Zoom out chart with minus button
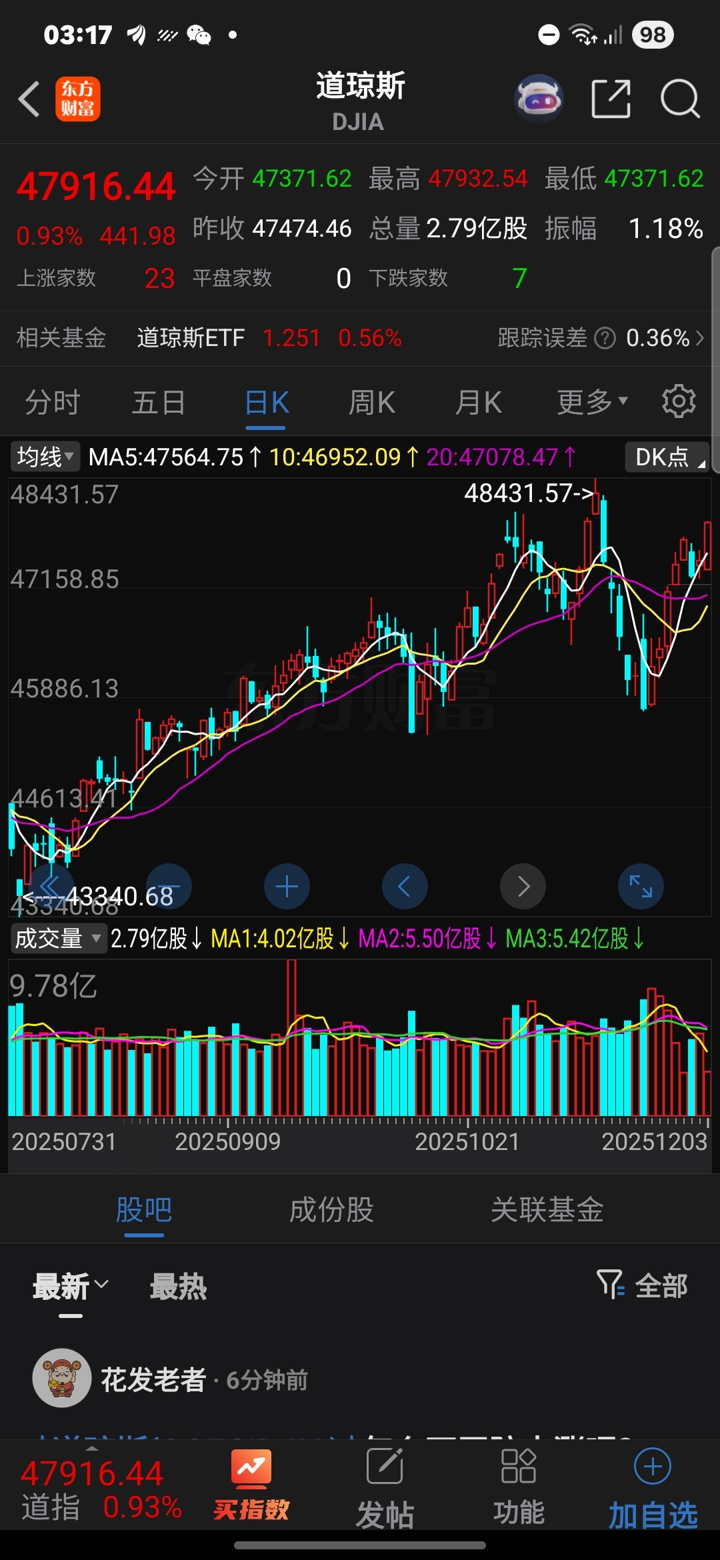Screen dimensions: 720x1560 coord(169,887)
